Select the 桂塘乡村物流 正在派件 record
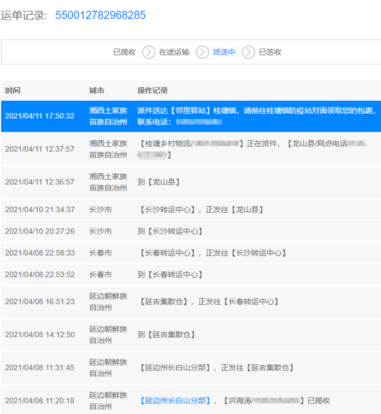The image size is (381, 414). (x=190, y=149)
